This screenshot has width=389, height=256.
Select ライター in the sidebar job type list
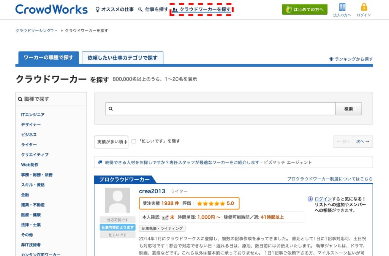click(29, 145)
